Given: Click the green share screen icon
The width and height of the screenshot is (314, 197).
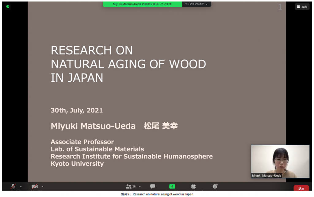Looking at the screenshot, I should [x=172, y=186].
